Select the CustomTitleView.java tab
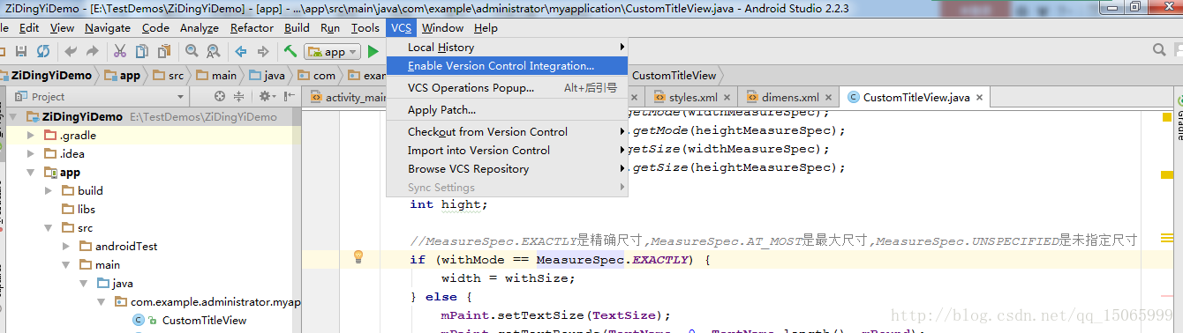Screen dimensions: 1183x333 point(914,98)
